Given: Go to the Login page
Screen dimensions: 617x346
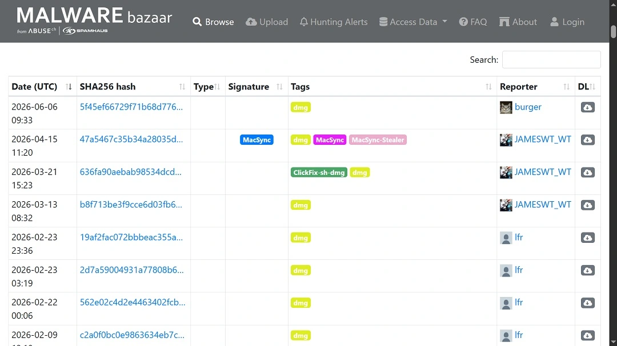Looking at the screenshot, I should 567,22.
